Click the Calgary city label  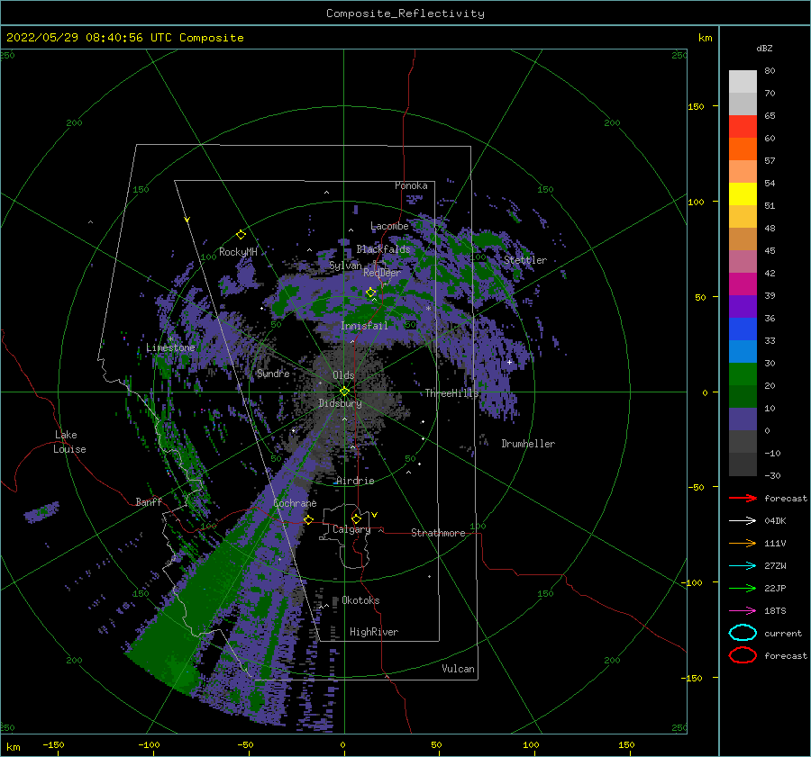351,529
